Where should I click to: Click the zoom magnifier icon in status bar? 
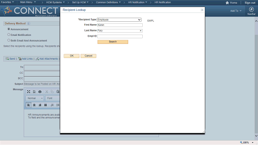[x=241, y=142]
